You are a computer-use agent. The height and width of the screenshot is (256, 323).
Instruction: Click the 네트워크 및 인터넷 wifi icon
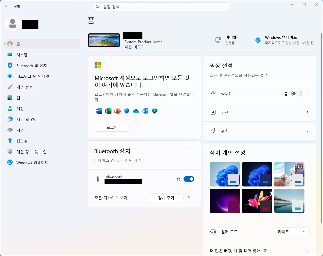pyautogui.click(x=10, y=76)
